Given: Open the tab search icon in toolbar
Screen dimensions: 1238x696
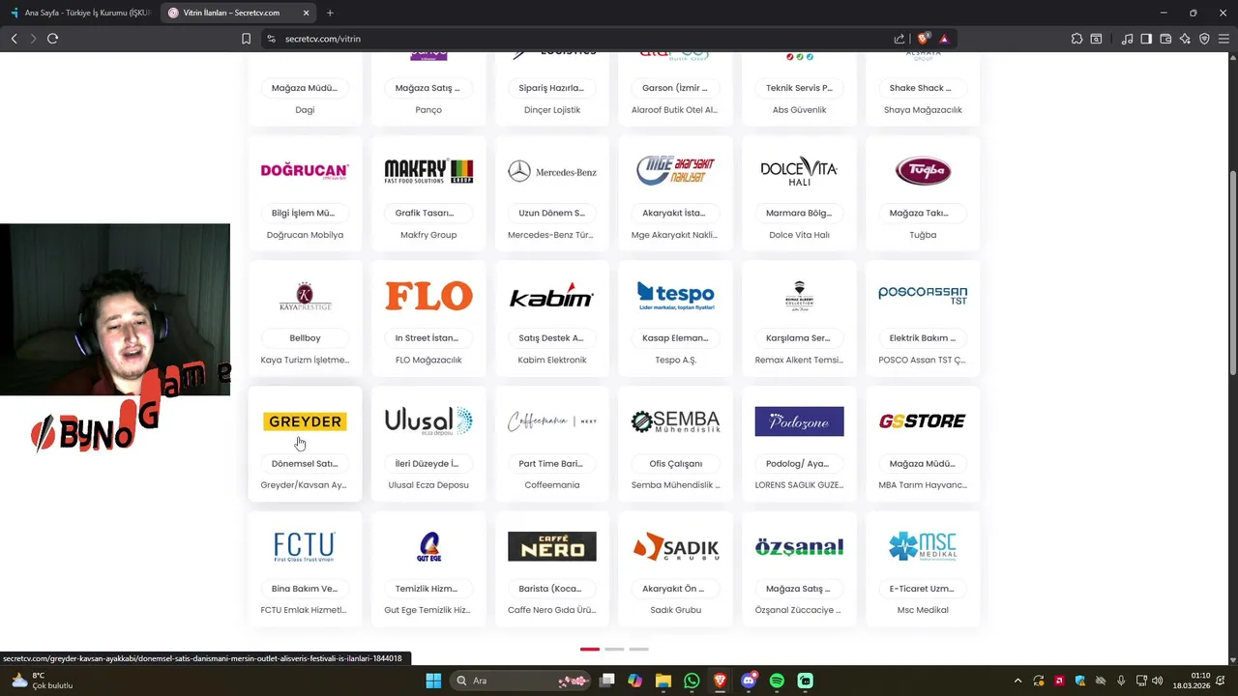Looking at the screenshot, I should [1096, 39].
